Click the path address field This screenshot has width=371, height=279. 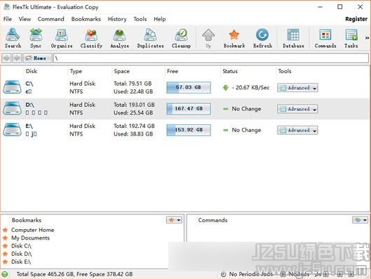[211, 58]
